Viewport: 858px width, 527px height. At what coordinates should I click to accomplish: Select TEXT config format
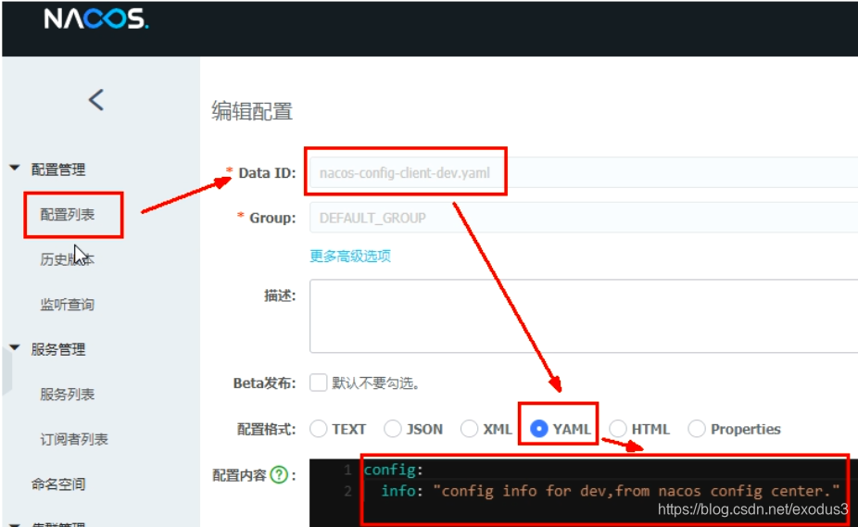pyautogui.click(x=319, y=429)
